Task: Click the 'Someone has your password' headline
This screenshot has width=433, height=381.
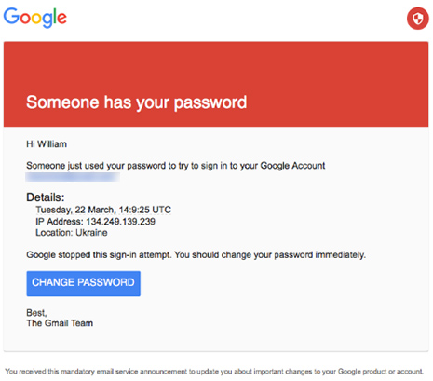Action: pyautogui.click(x=137, y=102)
